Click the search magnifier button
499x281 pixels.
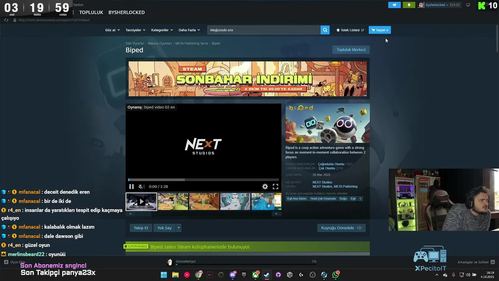[325, 30]
